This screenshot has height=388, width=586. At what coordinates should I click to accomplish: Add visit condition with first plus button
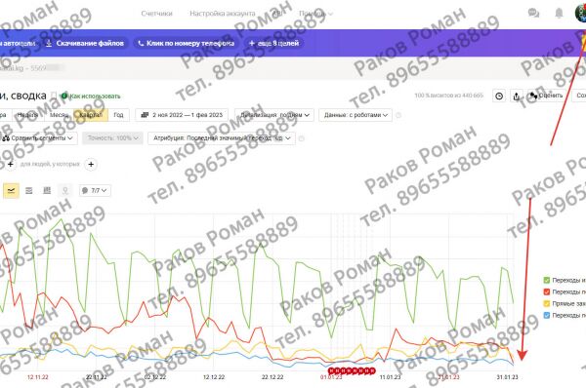(11, 164)
